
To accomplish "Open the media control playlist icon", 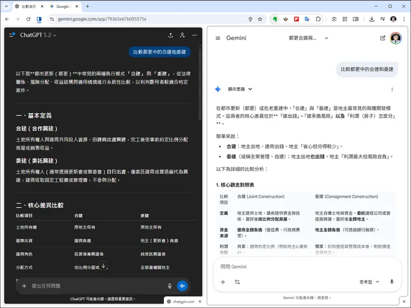I will tap(383, 19).
